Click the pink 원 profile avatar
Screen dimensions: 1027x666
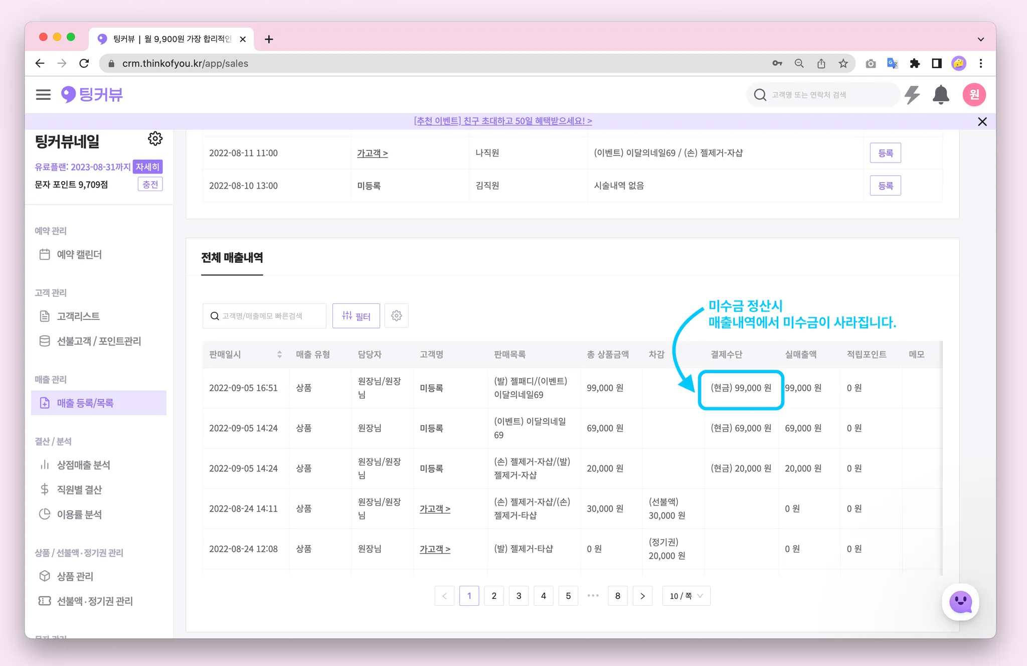pos(974,95)
